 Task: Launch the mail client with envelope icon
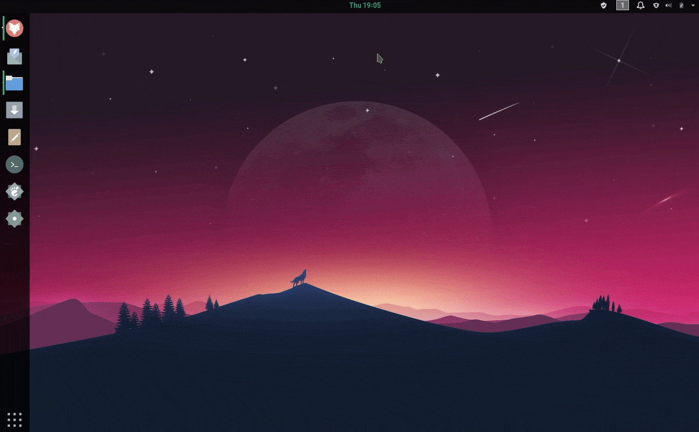click(15, 56)
